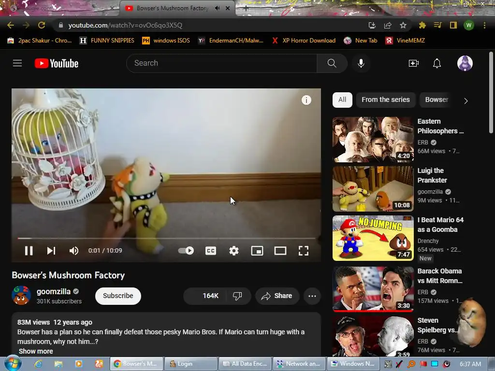495x371 pixels.
Task: Open goomzilla channel avatar
Action: [21, 295]
